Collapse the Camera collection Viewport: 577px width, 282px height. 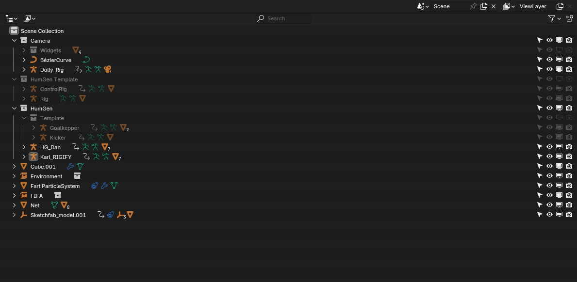[15, 40]
